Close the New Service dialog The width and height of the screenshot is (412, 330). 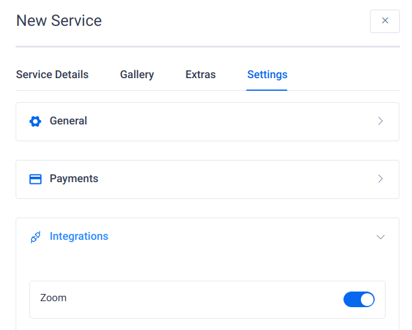coord(385,21)
